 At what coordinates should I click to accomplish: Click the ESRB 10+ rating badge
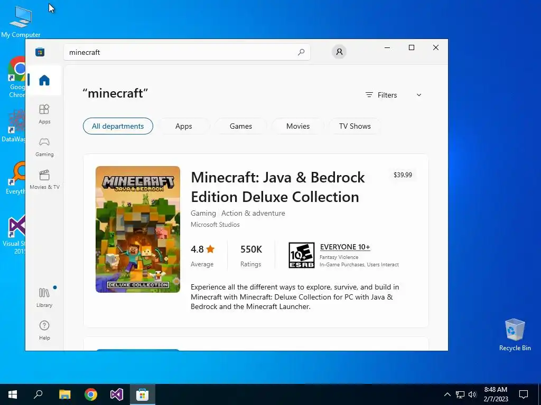301,255
